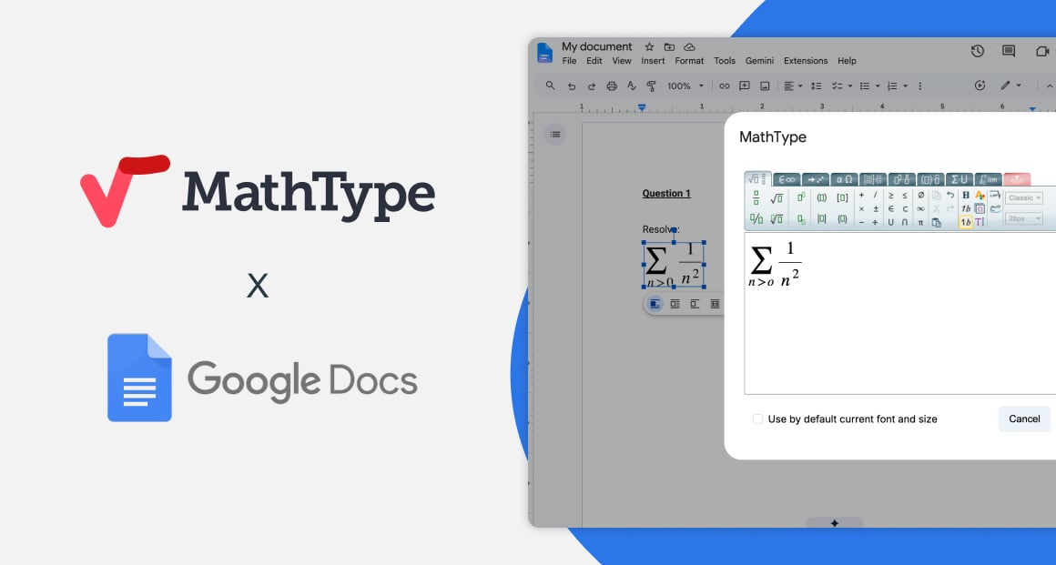Open the Gemini menu

759,61
